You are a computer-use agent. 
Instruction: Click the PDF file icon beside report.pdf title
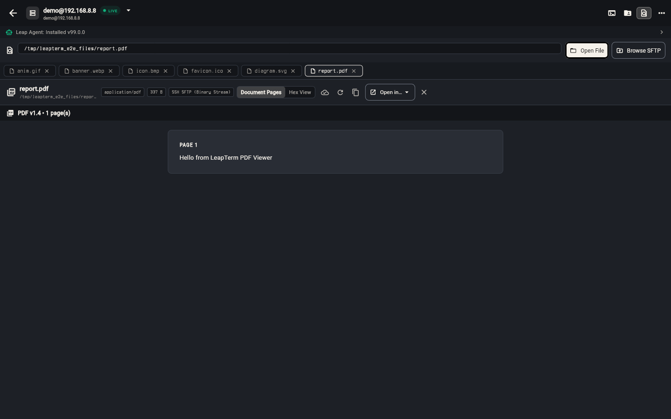pos(11,92)
